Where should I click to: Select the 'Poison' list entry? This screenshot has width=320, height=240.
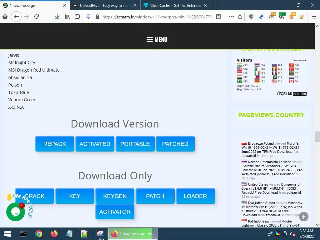pos(15,85)
